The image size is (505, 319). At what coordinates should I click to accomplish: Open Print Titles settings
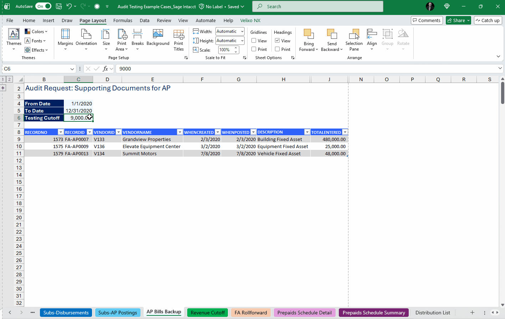tap(179, 40)
